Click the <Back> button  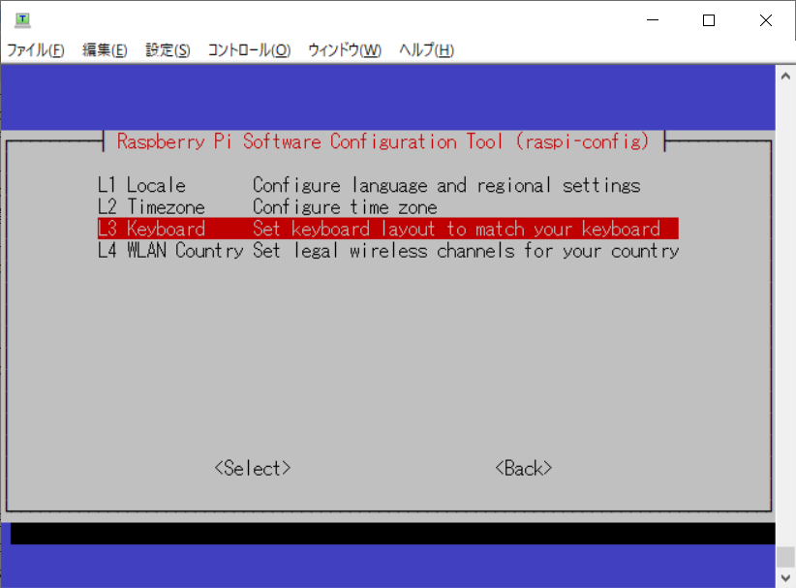point(523,468)
